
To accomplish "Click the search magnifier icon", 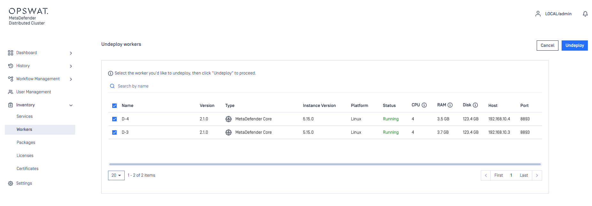I will (112, 86).
